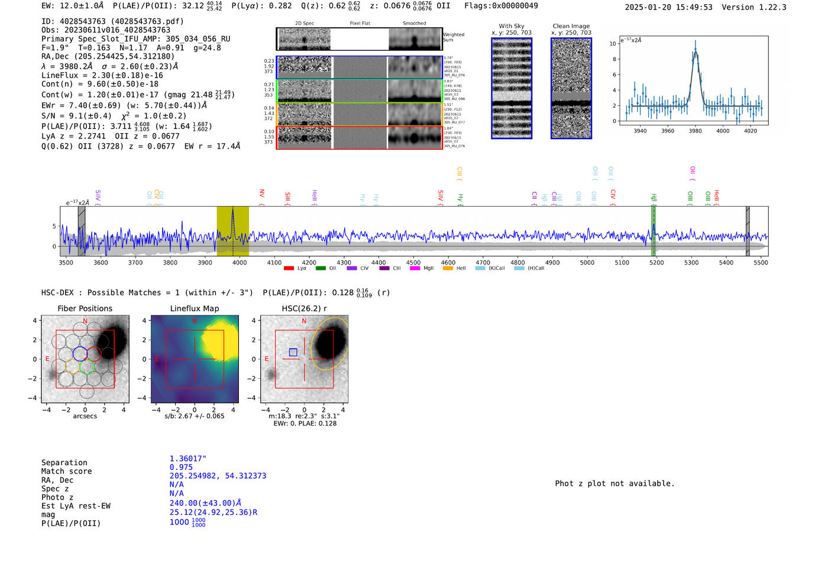The image size is (828, 564).
Task: Click the yellow ellipse in HSC image
Action: pos(331,344)
